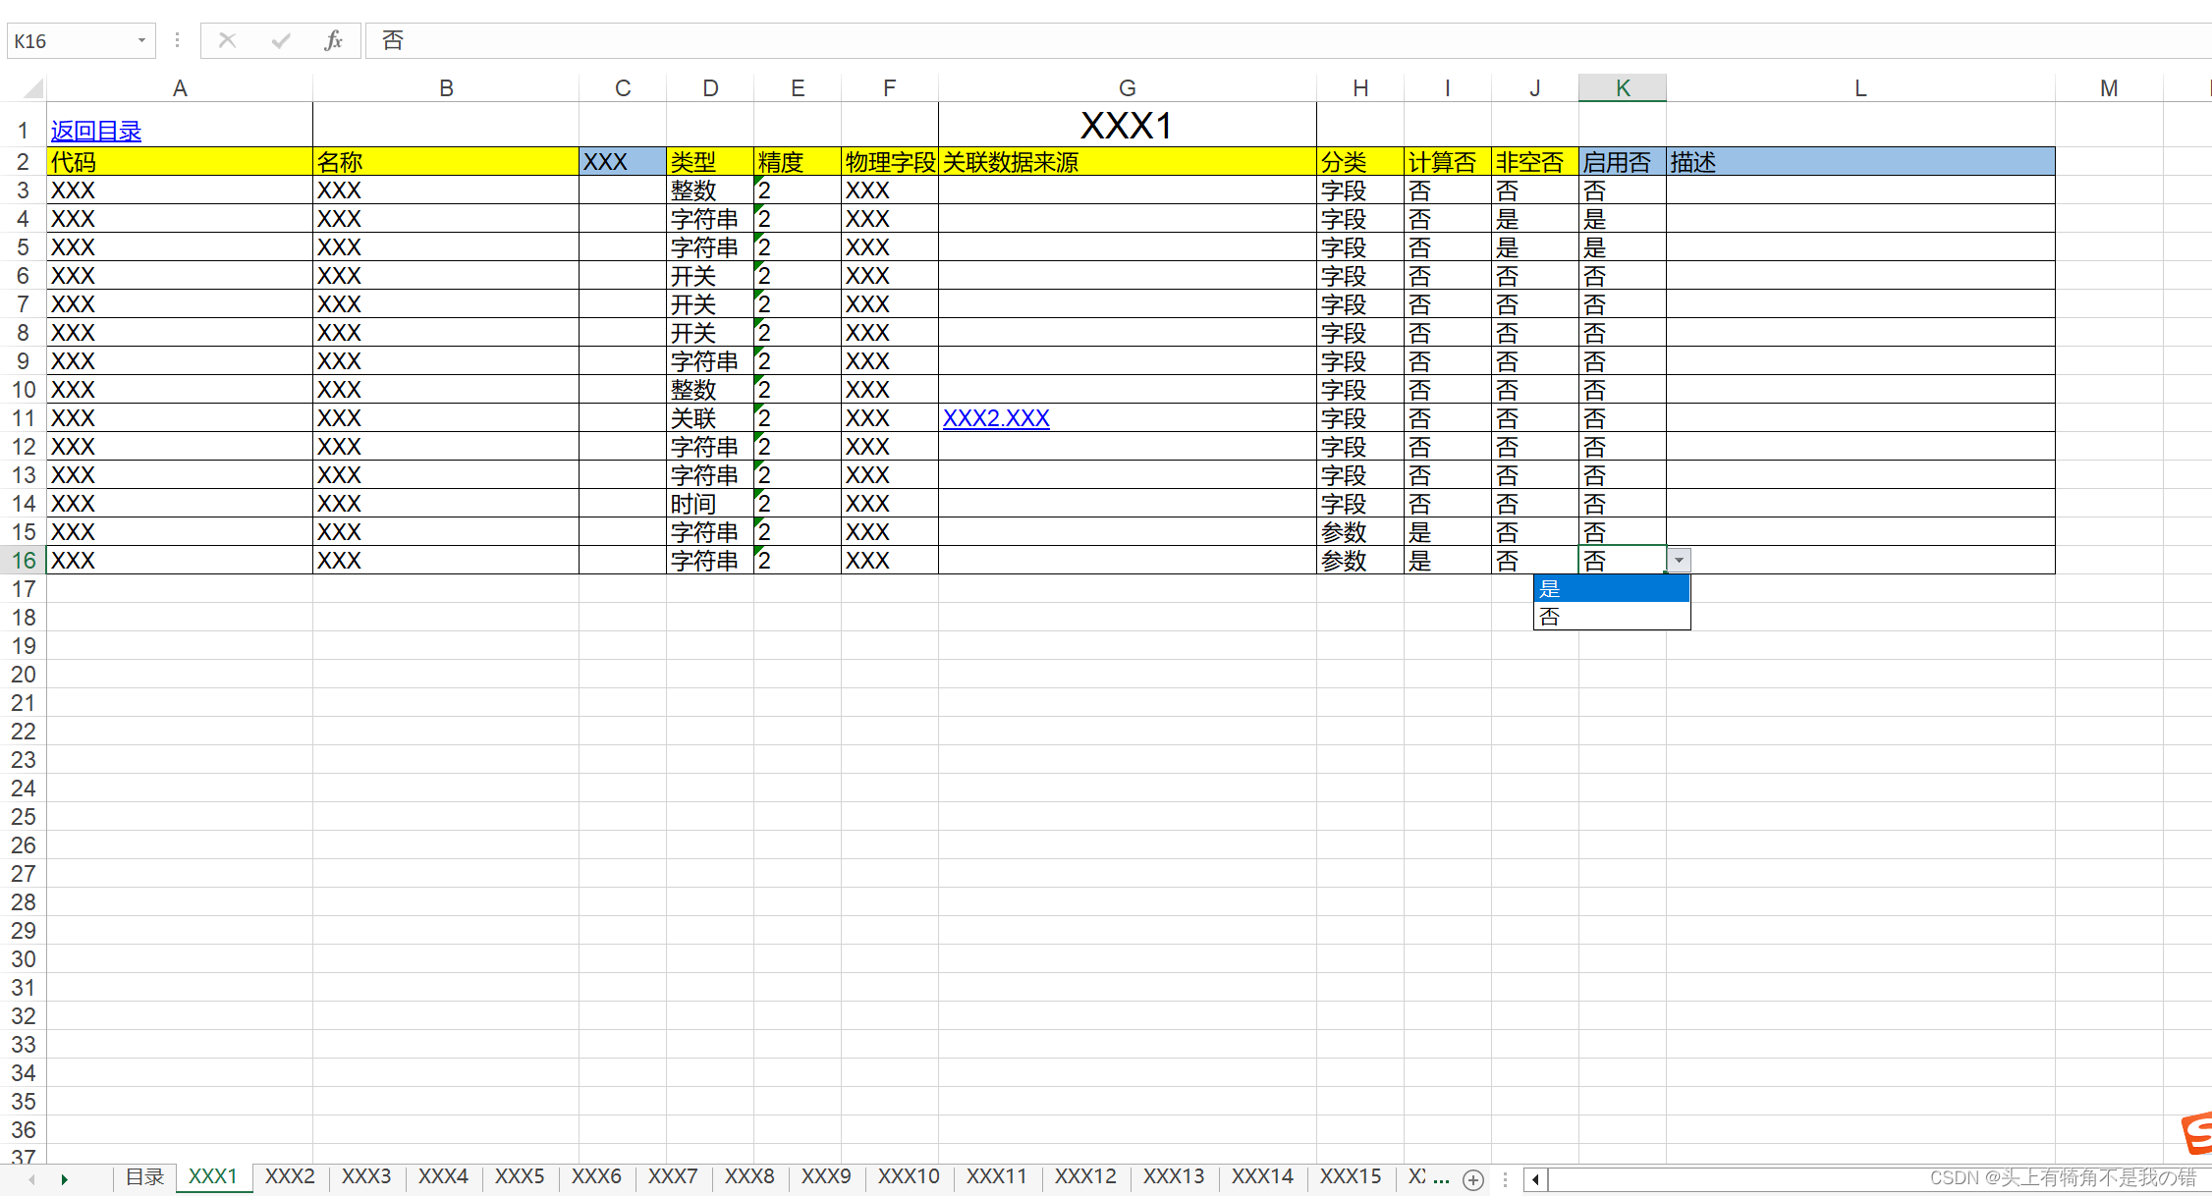Click the 参数 category cell in row 15
The image size is (2212, 1197).
pyautogui.click(x=1360, y=531)
